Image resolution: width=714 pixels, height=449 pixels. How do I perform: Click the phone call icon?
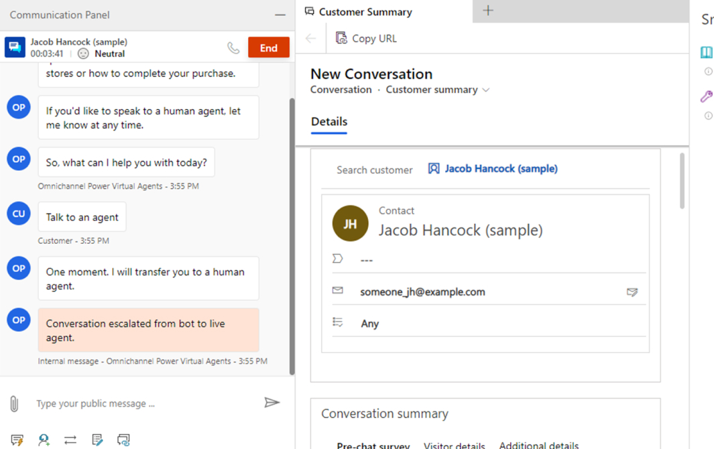233,48
